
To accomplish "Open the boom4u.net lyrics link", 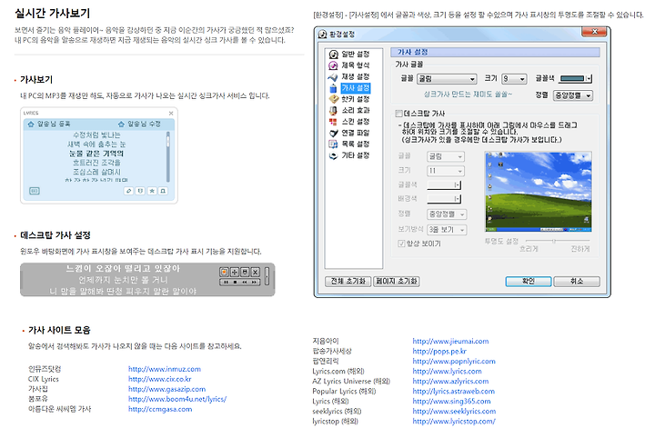I will click(177, 399).
